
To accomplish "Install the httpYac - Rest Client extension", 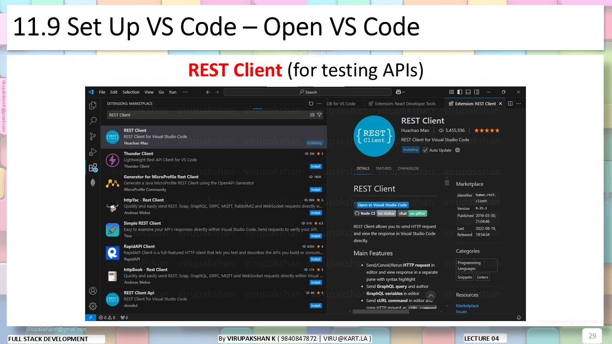I will [316, 213].
